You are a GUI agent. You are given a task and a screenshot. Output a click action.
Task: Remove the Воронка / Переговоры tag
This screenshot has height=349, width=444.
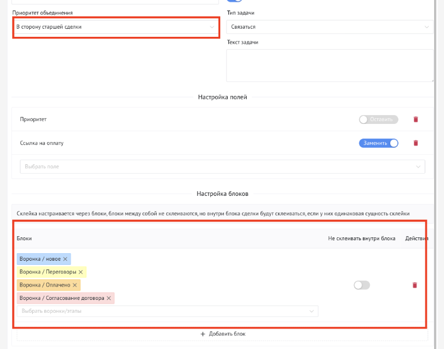tap(81, 272)
